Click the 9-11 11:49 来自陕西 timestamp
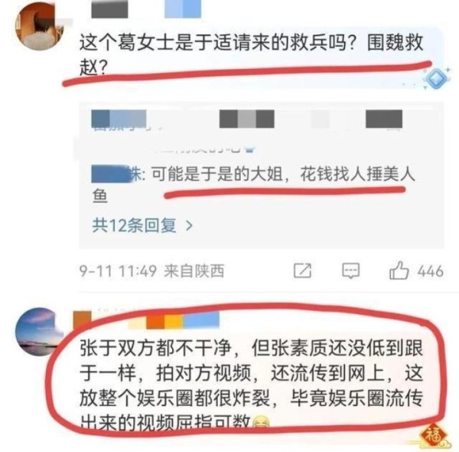Screen dimensions: 459x452 (x=151, y=270)
